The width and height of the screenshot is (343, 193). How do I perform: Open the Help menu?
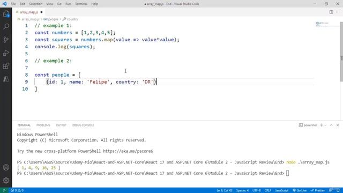pos(94,4)
